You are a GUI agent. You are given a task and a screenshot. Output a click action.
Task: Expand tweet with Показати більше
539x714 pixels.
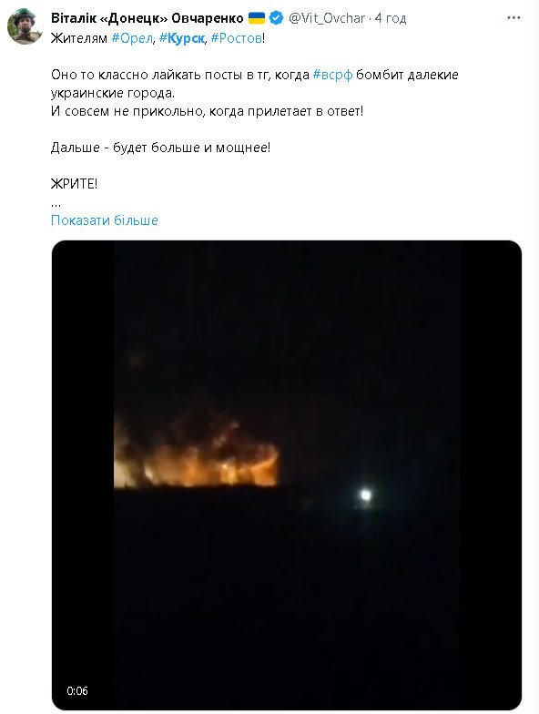pos(104,220)
